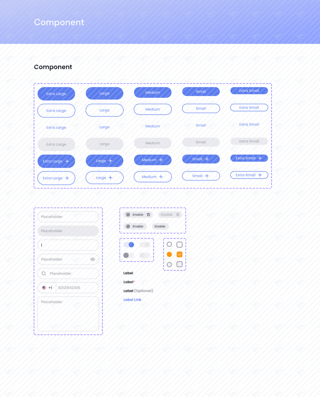This screenshot has height=397, width=320.
Task: Click the filled blue Large button without plus
Action: pyautogui.click(x=104, y=93)
